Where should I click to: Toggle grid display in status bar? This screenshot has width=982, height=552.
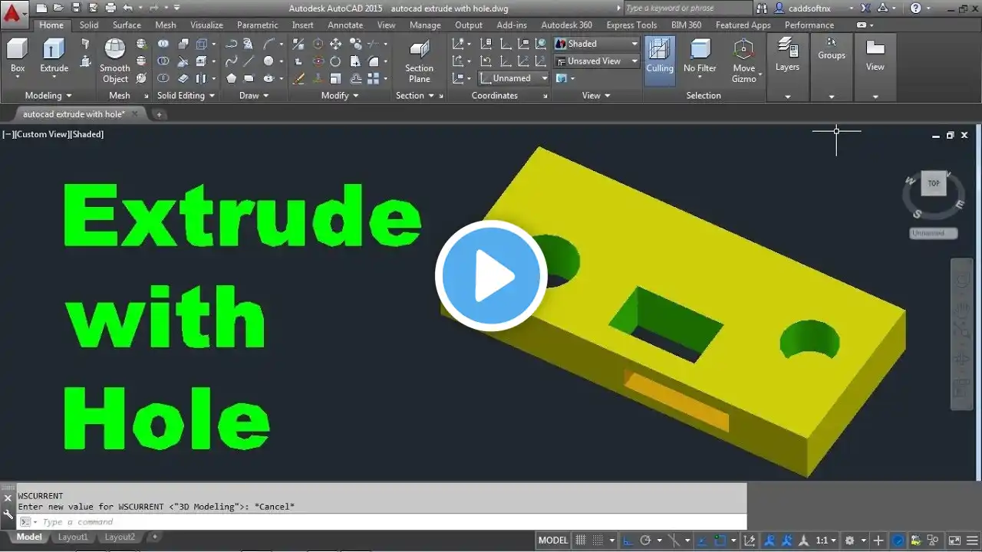point(581,540)
